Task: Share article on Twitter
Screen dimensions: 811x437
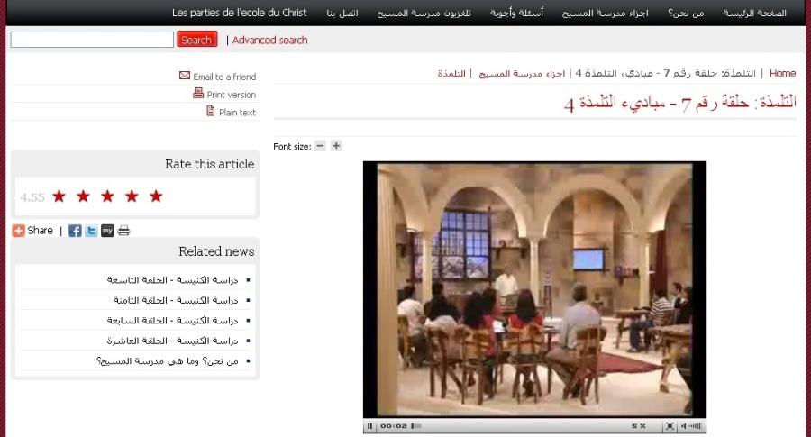Action: pos(91,231)
